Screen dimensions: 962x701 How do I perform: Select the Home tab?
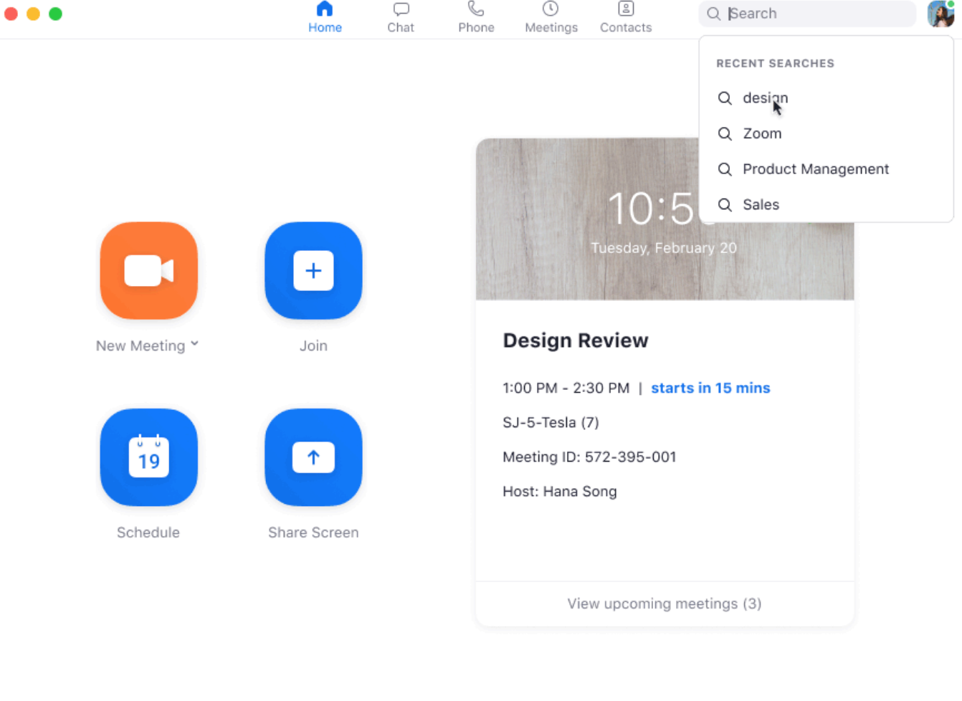coord(325,18)
